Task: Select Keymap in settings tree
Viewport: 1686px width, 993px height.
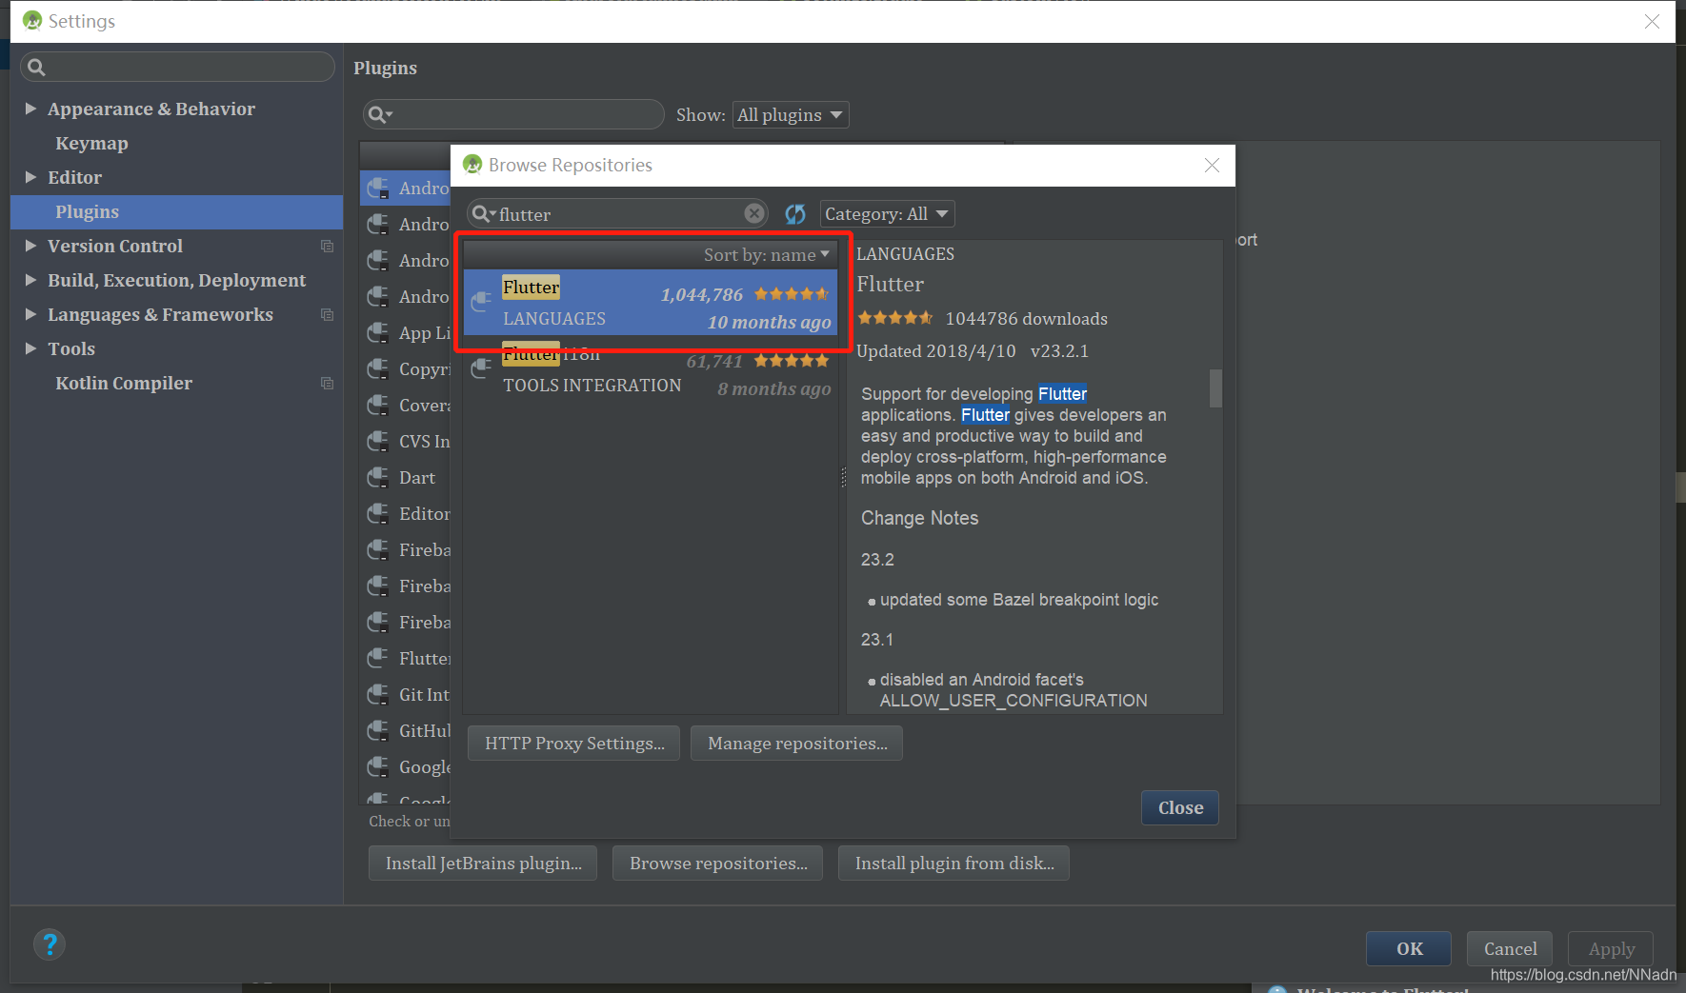Action: 91,143
